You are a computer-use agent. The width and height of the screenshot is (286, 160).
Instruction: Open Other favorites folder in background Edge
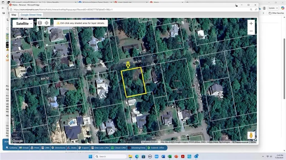click(276, 13)
